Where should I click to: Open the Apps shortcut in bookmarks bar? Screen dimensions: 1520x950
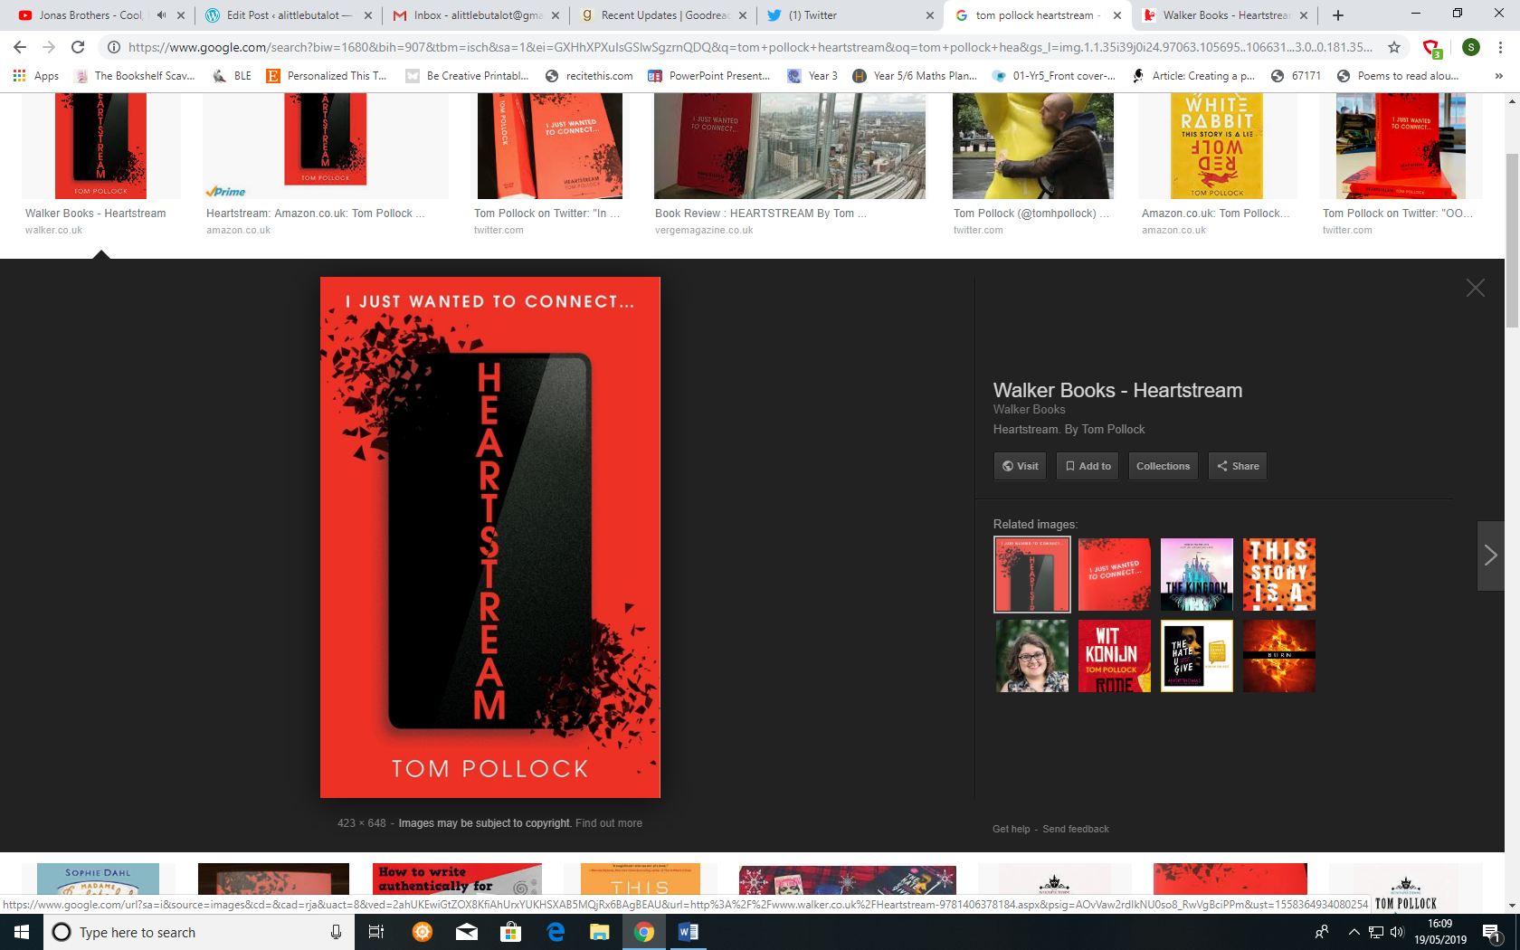[x=36, y=76]
